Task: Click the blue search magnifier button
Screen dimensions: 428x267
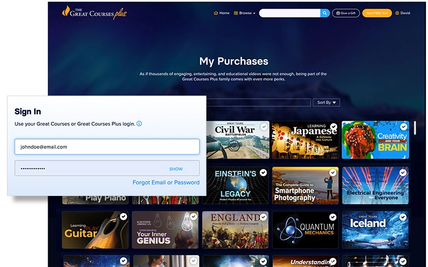Action: 325,13
